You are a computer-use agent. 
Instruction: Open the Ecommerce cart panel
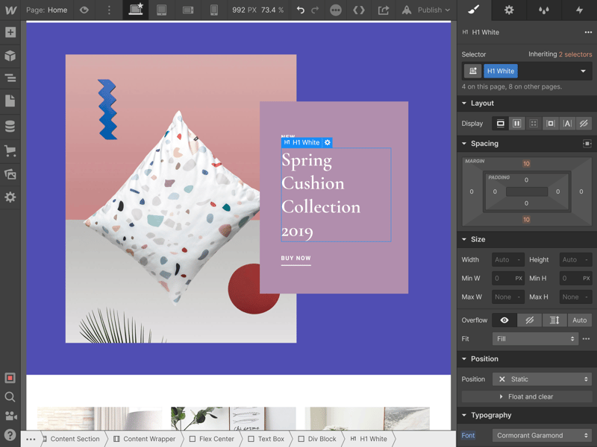click(10, 150)
